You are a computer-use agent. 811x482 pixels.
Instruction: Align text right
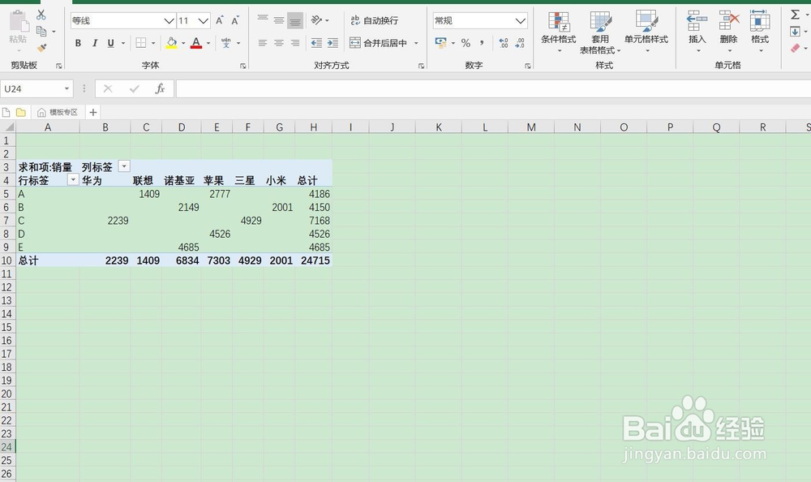tap(295, 43)
